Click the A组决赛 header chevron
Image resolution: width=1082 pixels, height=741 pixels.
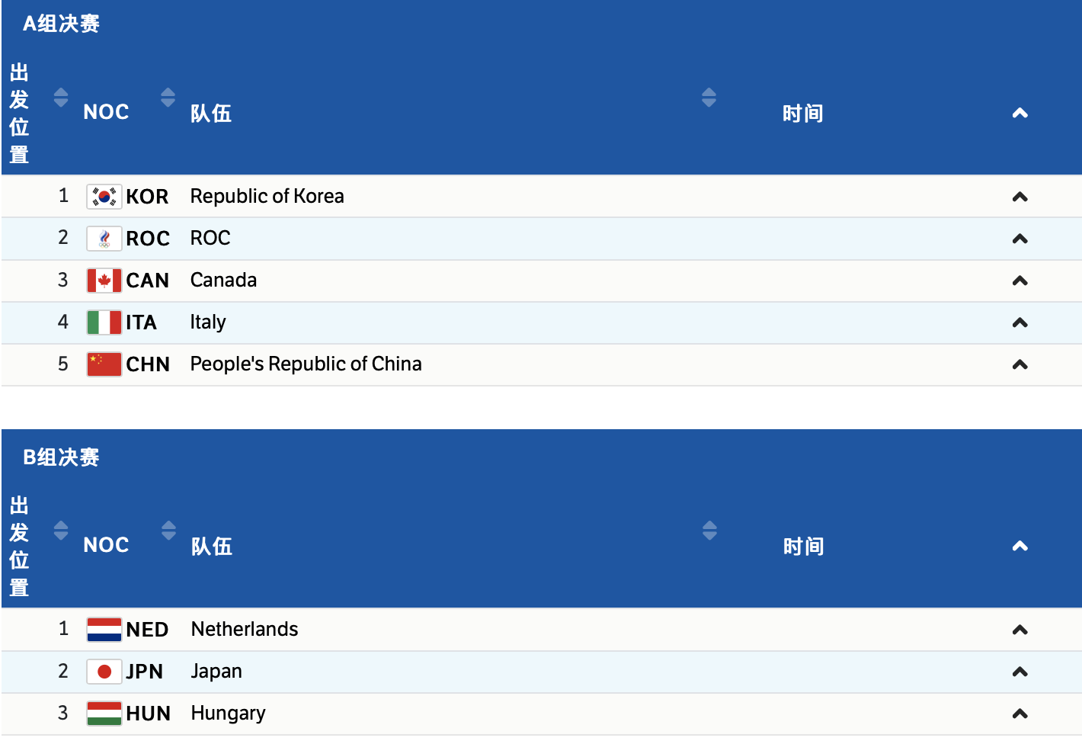pyautogui.click(x=1020, y=114)
